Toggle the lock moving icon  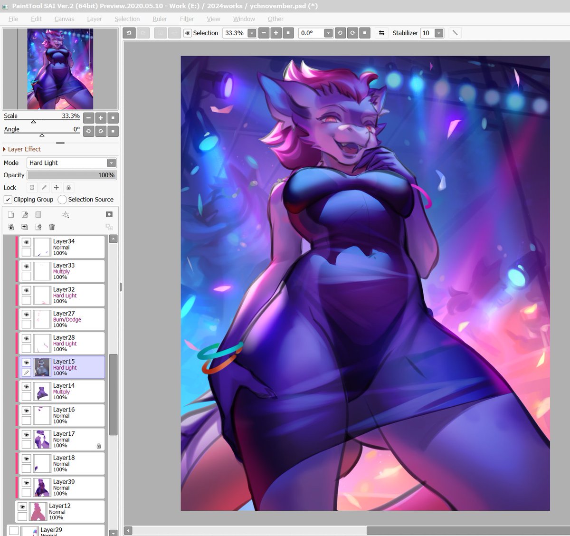pyautogui.click(x=57, y=187)
